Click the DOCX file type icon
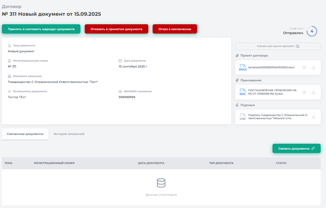Viewport: 326px width, 208px height. pyautogui.click(x=243, y=67)
